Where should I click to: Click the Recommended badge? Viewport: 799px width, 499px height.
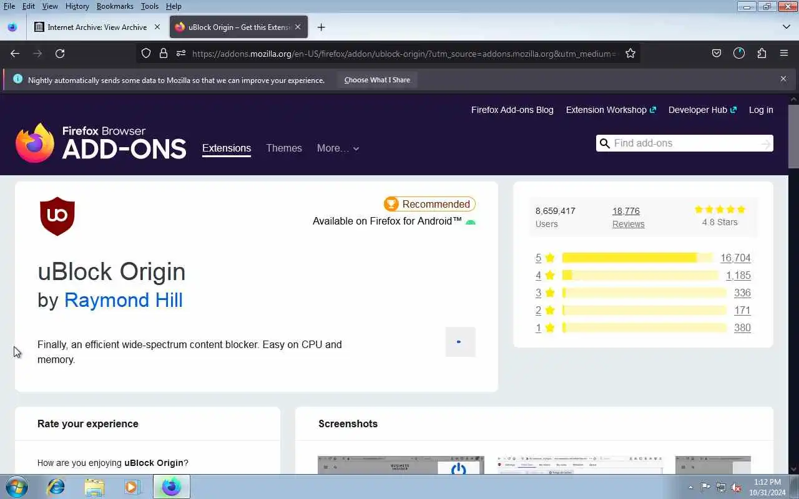[x=429, y=204]
